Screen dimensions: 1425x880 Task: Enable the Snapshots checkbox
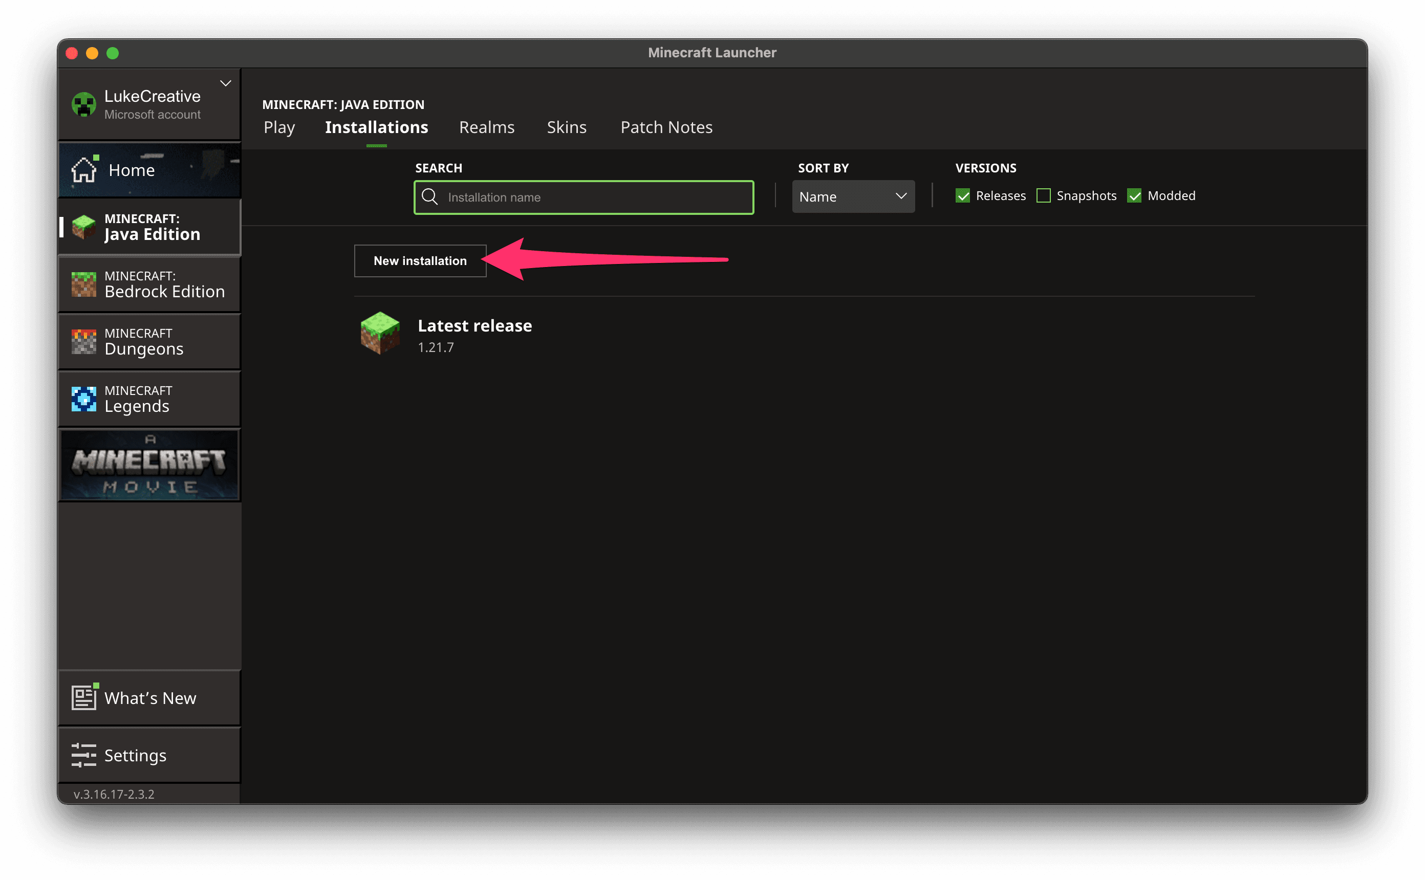click(1043, 195)
